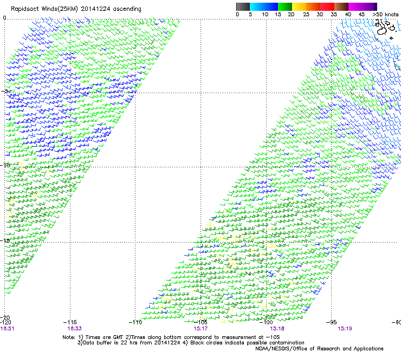Click the Galapagos islands outline on map
This screenshot has height=352, width=401.
[x=385, y=29]
